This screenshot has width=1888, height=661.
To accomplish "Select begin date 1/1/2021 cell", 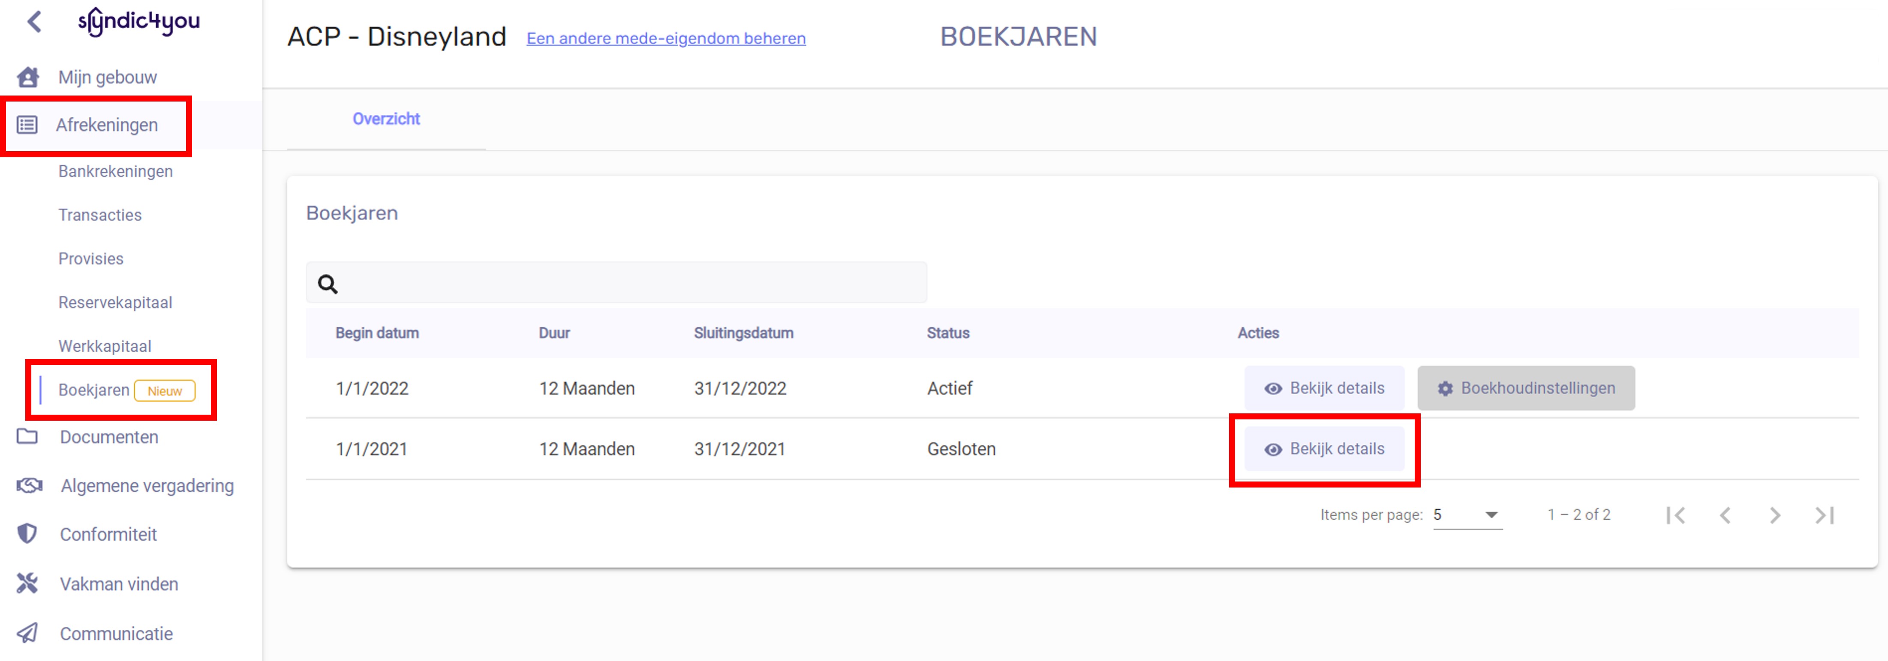I will pos(371,449).
